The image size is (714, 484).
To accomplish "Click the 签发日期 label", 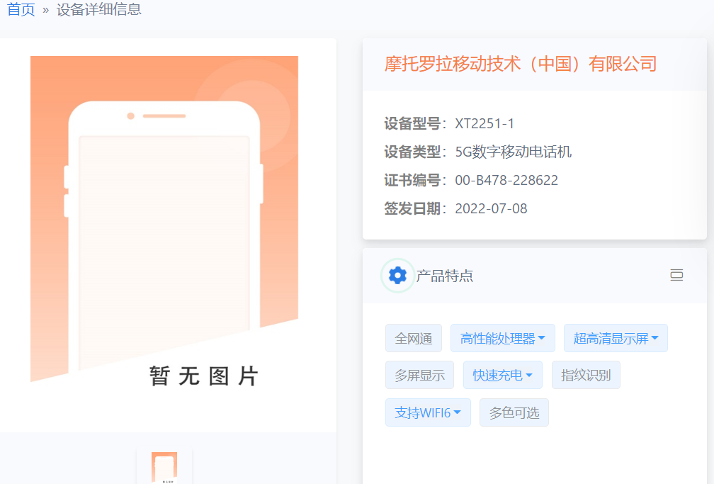I will click(x=412, y=208).
